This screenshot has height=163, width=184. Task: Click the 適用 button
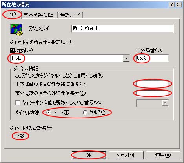pyautogui.click(x=163, y=155)
